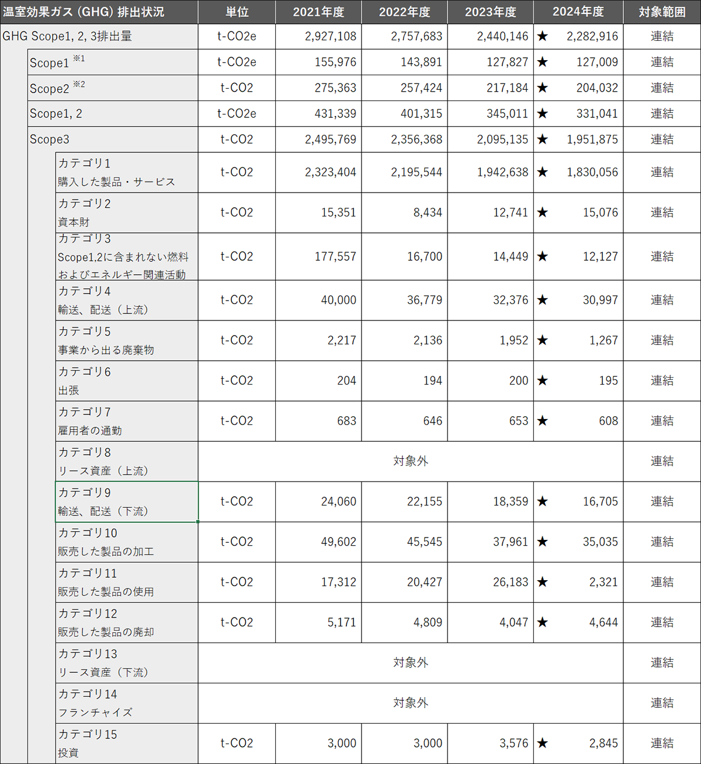The height and width of the screenshot is (764, 701).
Task: Click the value 30,997
Action: (601, 300)
